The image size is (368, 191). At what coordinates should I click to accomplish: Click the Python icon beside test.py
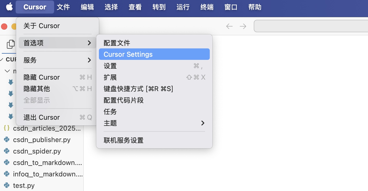coord(7,186)
